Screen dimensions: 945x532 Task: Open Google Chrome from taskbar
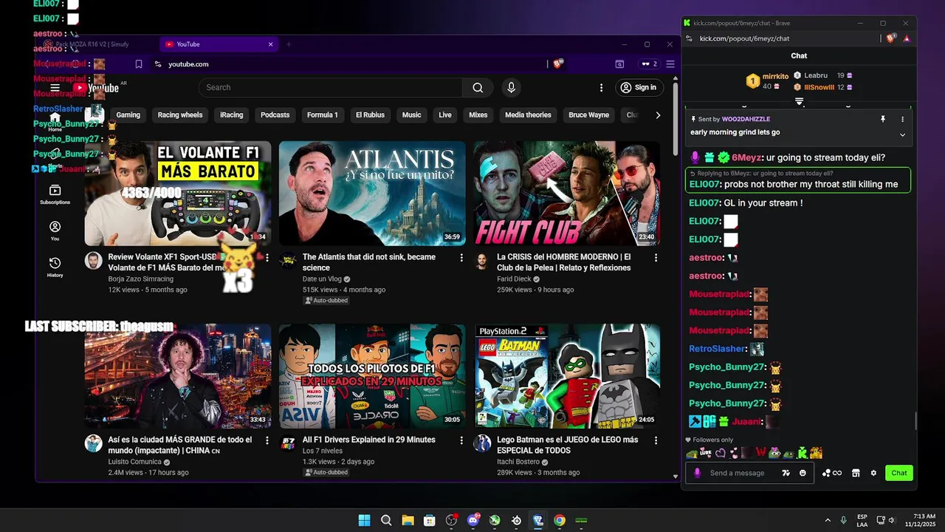pyautogui.click(x=560, y=520)
